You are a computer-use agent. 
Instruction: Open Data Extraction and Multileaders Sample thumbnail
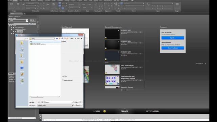click(x=112, y=80)
